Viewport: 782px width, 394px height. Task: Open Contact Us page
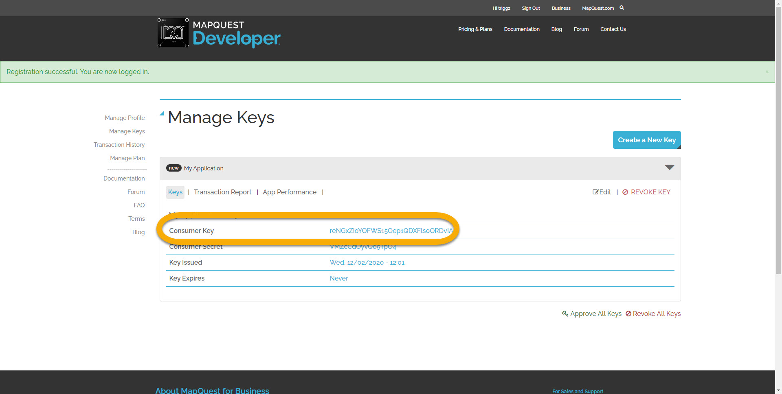tap(613, 29)
